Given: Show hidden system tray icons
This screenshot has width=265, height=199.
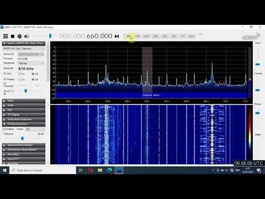Looking at the screenshot, I should tap(213, 170).
